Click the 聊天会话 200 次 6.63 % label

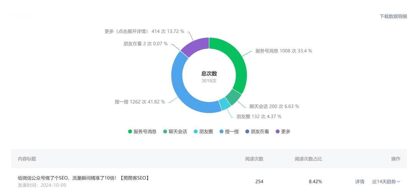(x=274, y=106)
